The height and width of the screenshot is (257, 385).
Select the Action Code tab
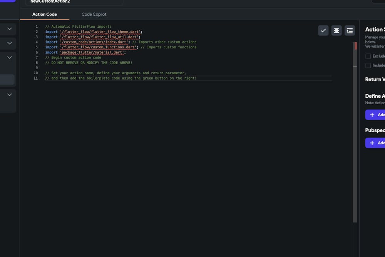pyautogui.click(x=45, y=14)
